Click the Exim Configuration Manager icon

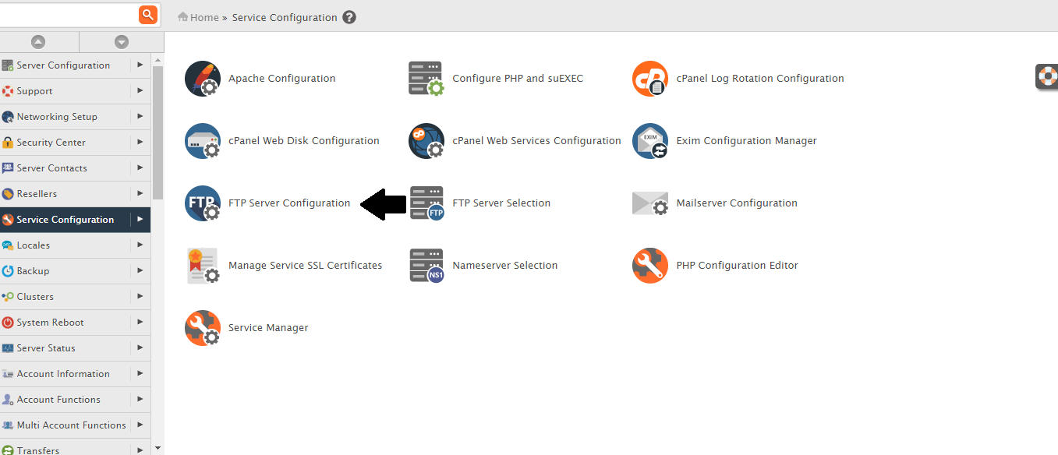click(x=650, y=141)
